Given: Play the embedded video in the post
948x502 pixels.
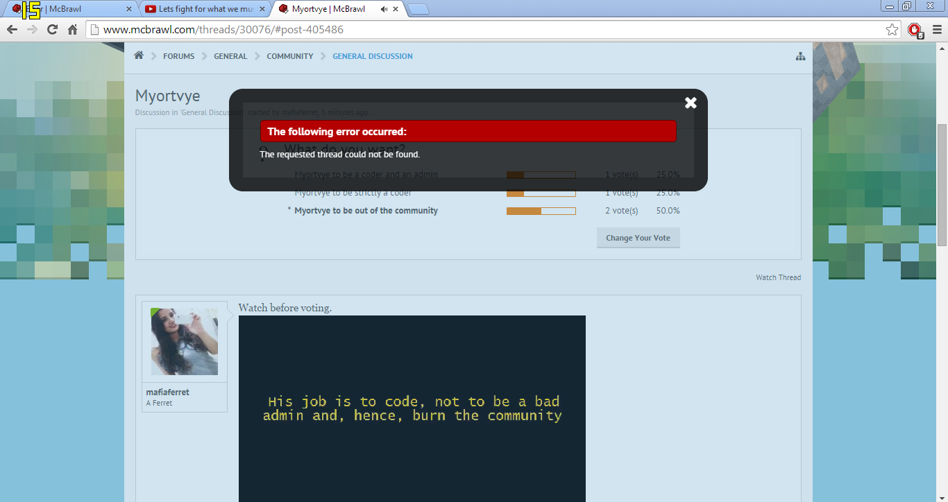Looking at the screenshot, I should click(412, 409).
